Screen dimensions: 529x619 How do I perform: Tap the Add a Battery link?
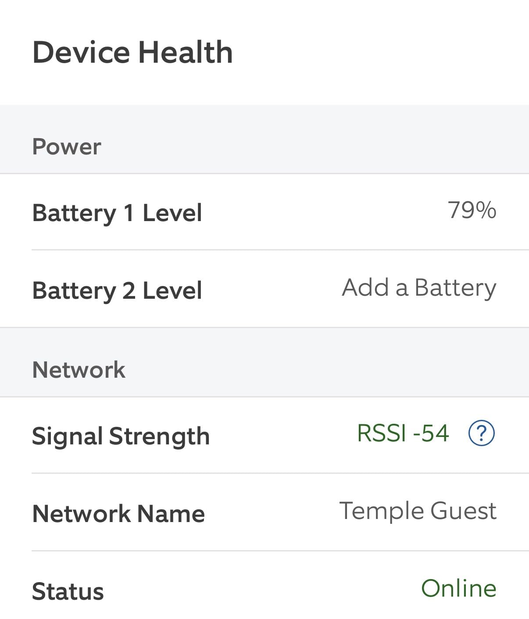[x=419, y=288]
